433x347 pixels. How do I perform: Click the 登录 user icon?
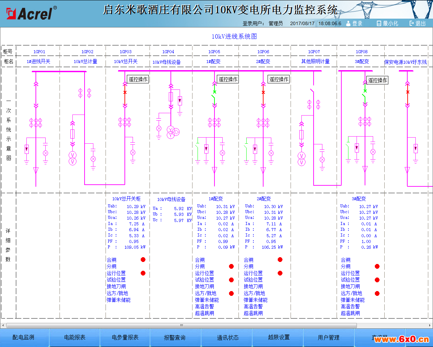348,23
